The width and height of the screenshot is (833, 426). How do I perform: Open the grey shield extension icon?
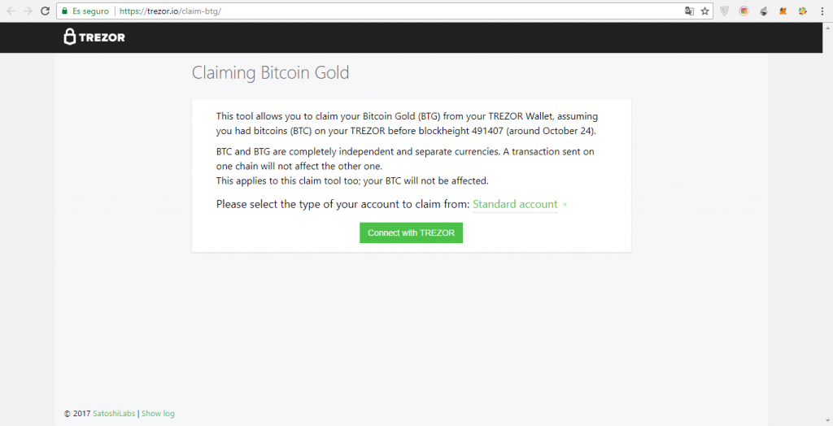(724, 11)
